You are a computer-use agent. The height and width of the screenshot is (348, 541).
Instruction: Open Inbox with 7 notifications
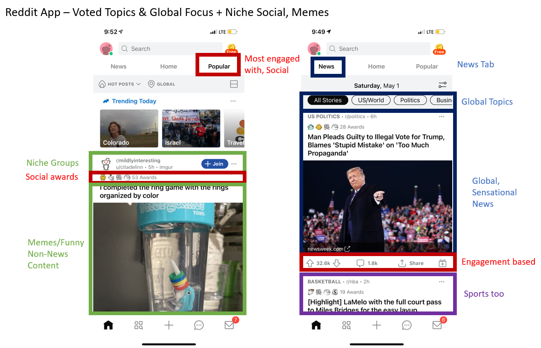point(230,325)
